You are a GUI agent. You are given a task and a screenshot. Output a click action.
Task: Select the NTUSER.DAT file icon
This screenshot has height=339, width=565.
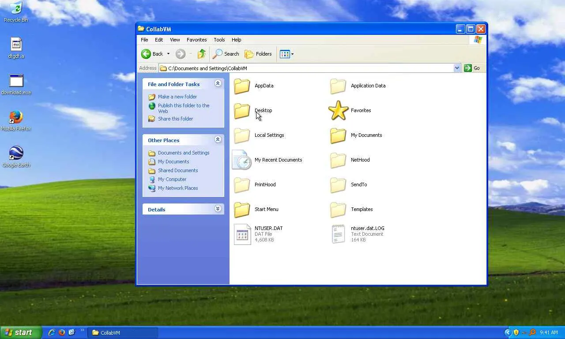pyautogui.click(x=242, y=234)
